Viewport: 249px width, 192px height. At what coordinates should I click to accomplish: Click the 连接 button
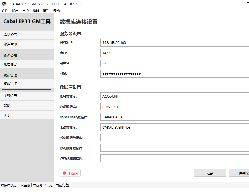[x=210, y=173]
